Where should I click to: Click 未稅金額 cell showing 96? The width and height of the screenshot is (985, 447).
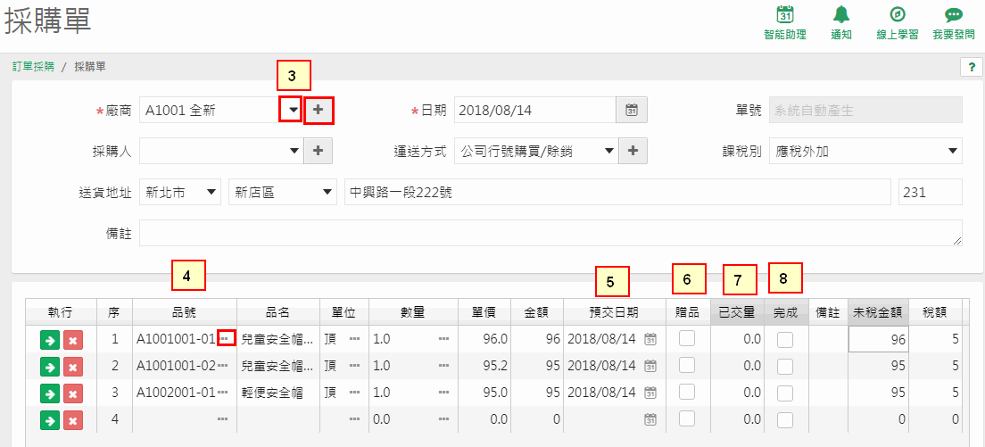878,340
